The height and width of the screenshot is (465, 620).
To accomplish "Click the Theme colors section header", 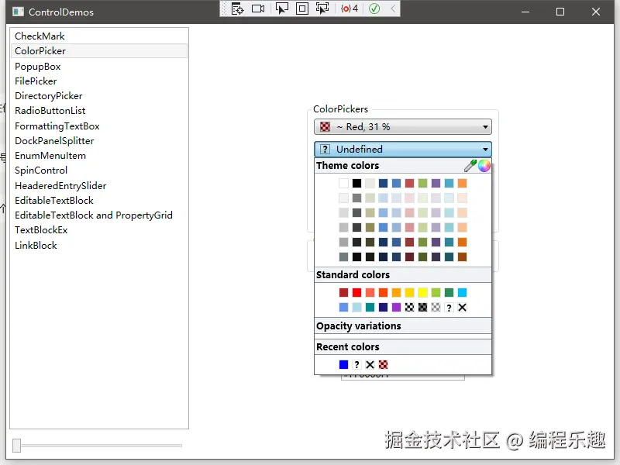I will (402, 166).
